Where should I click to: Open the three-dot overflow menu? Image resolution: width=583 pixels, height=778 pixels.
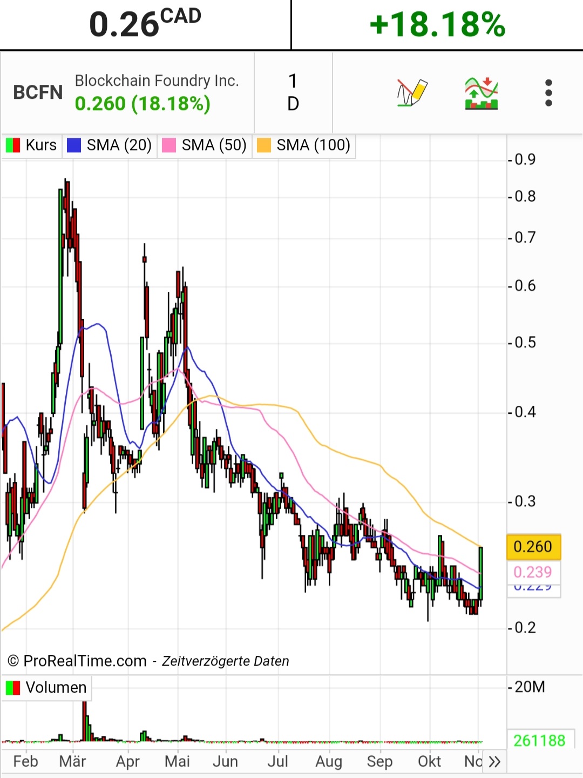(x=548, y=93)
